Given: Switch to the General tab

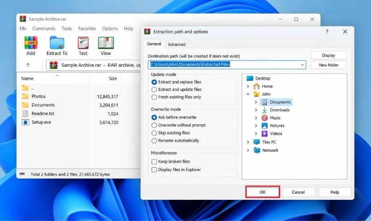Looking at the screenshot, I should pos(154,44).
